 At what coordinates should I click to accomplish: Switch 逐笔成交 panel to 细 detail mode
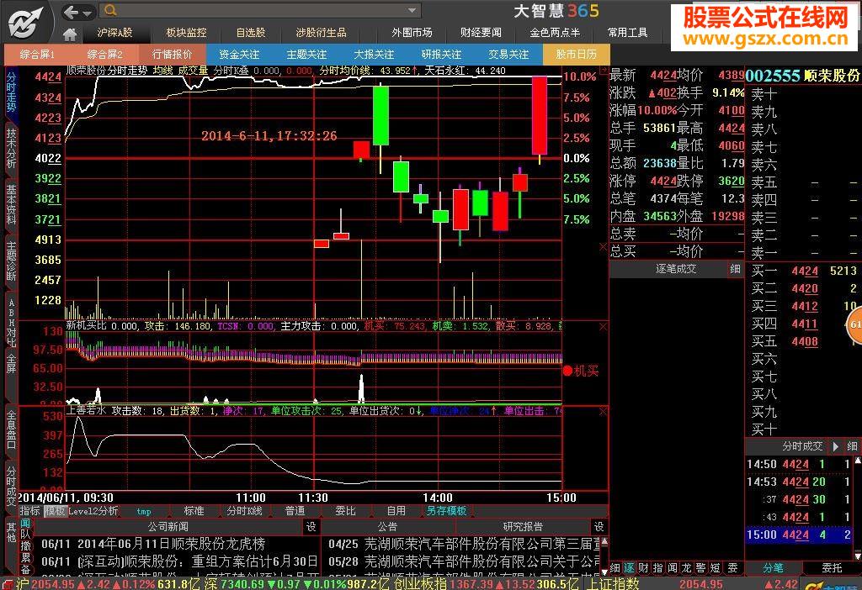[x=734, y=270]
